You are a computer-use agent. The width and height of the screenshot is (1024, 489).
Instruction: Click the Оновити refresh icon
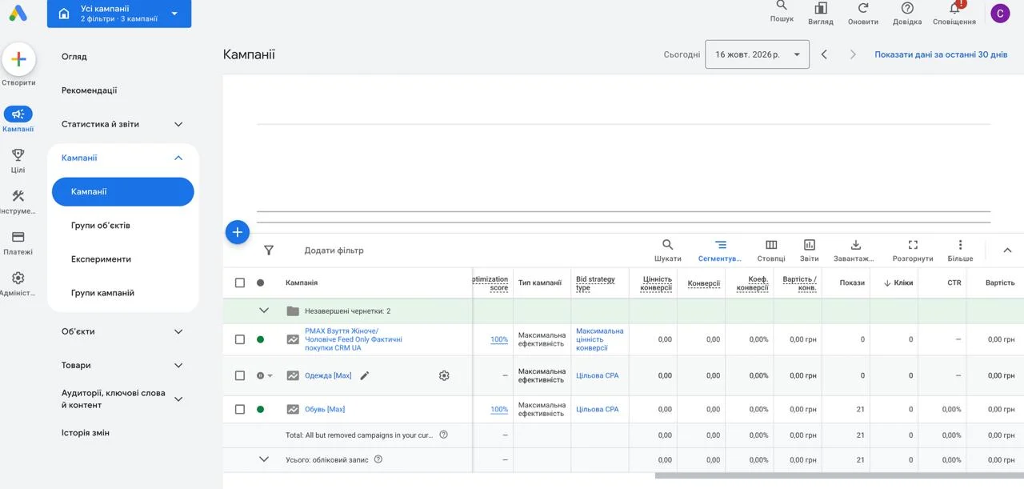coord(863,8)
